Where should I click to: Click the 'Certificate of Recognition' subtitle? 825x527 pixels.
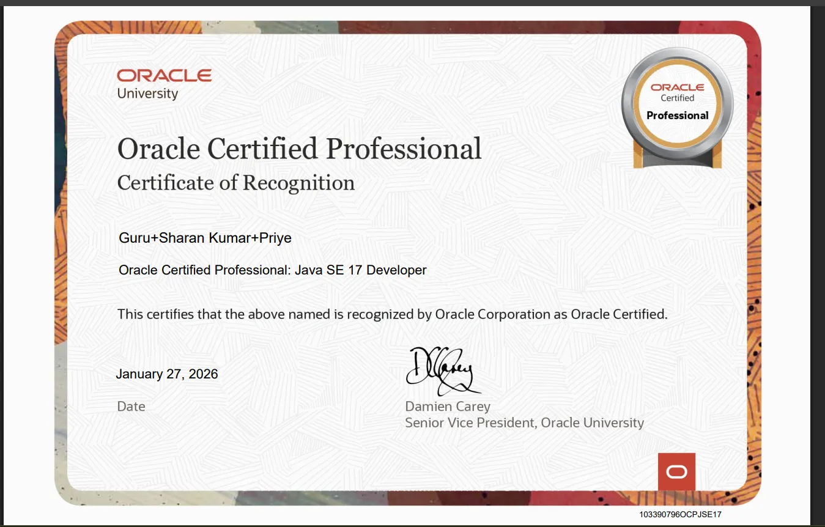click(x=235, y=183)
